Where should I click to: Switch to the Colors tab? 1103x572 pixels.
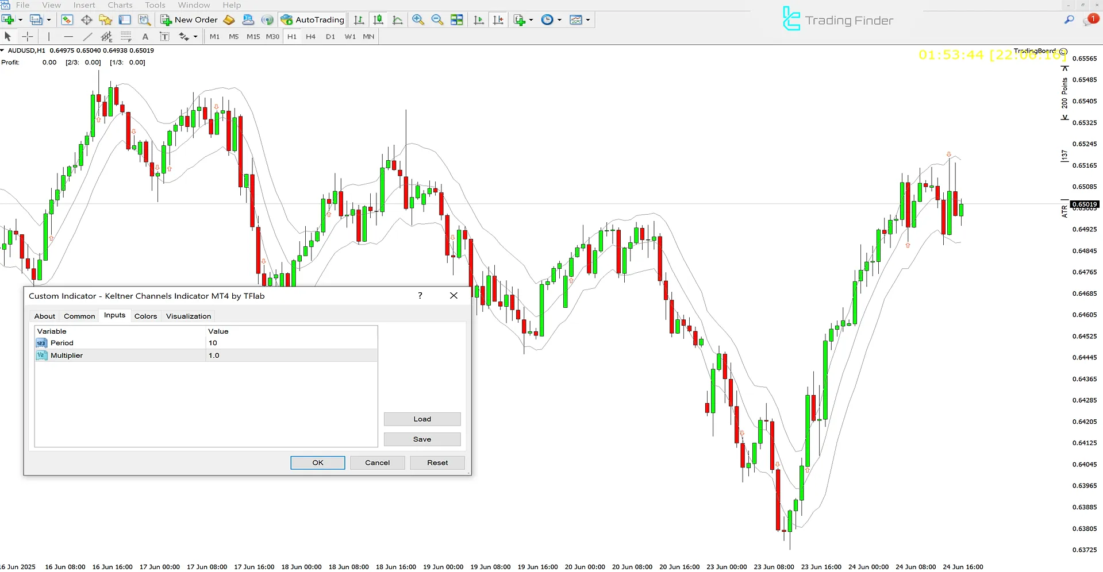[x=145, y=316]
